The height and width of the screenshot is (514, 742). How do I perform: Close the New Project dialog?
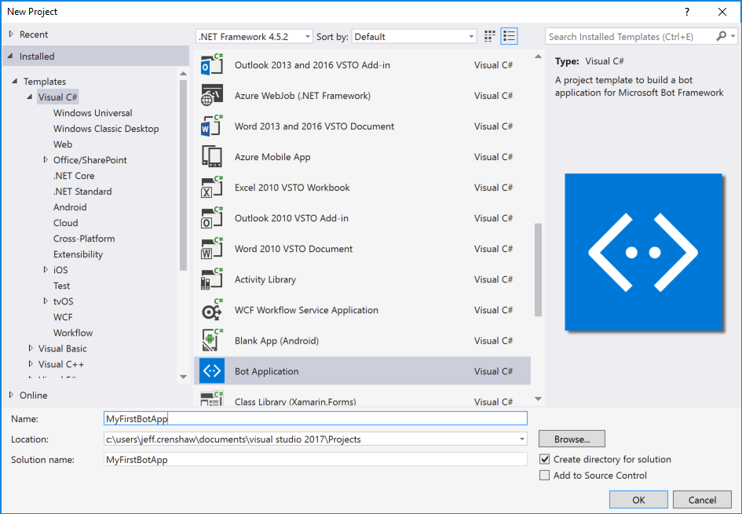point(722,12)
